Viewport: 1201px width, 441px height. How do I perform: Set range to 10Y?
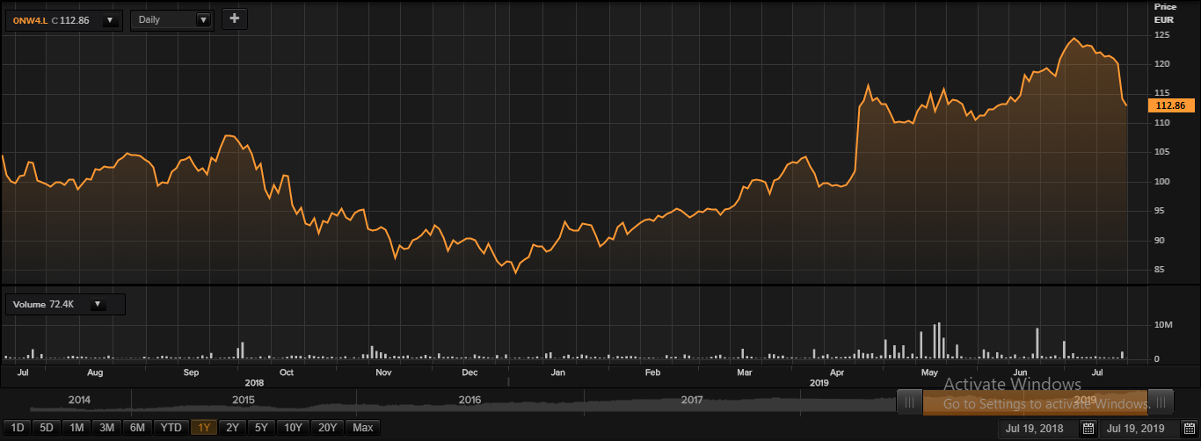point(293,428)
